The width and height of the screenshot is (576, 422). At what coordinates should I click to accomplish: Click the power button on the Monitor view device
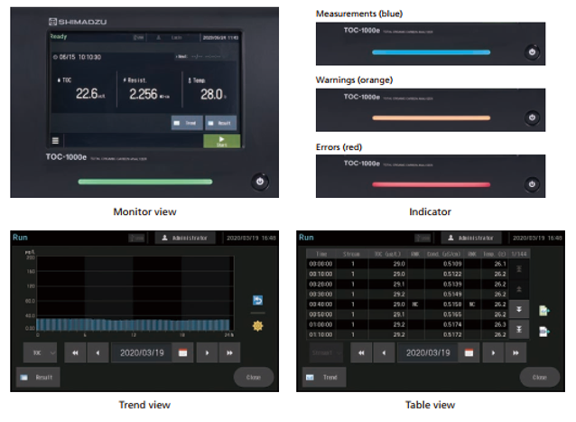tap(260, 182)
